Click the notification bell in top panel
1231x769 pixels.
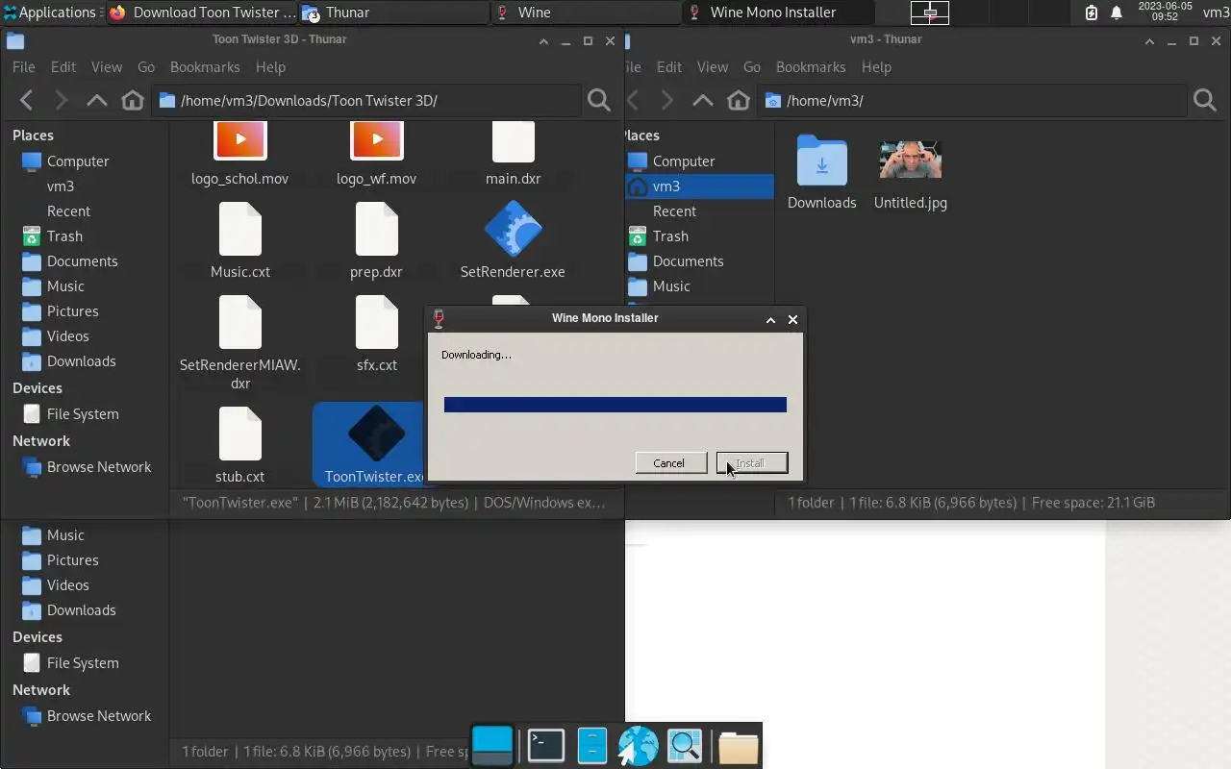(x=1117, y=12)
